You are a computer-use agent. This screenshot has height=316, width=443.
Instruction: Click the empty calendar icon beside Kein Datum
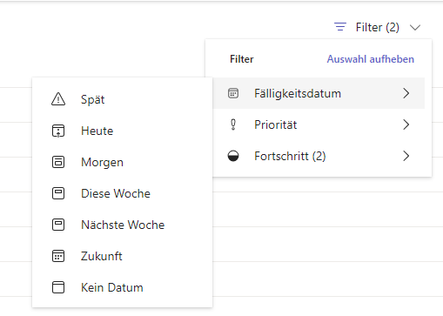pyautogui.click(x=58, y=287)
